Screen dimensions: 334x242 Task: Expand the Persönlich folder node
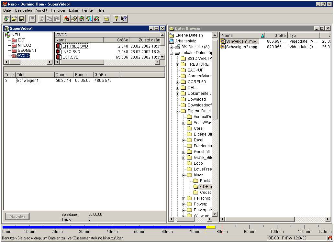click(x=184, y=199)
